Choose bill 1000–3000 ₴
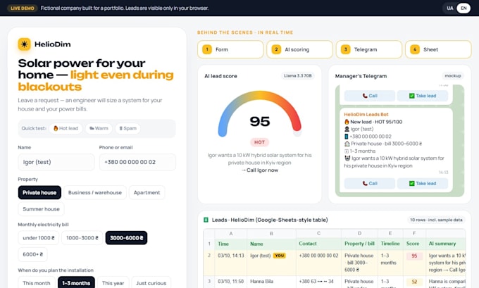Screen dimensions: 479x288 point(82,238)
